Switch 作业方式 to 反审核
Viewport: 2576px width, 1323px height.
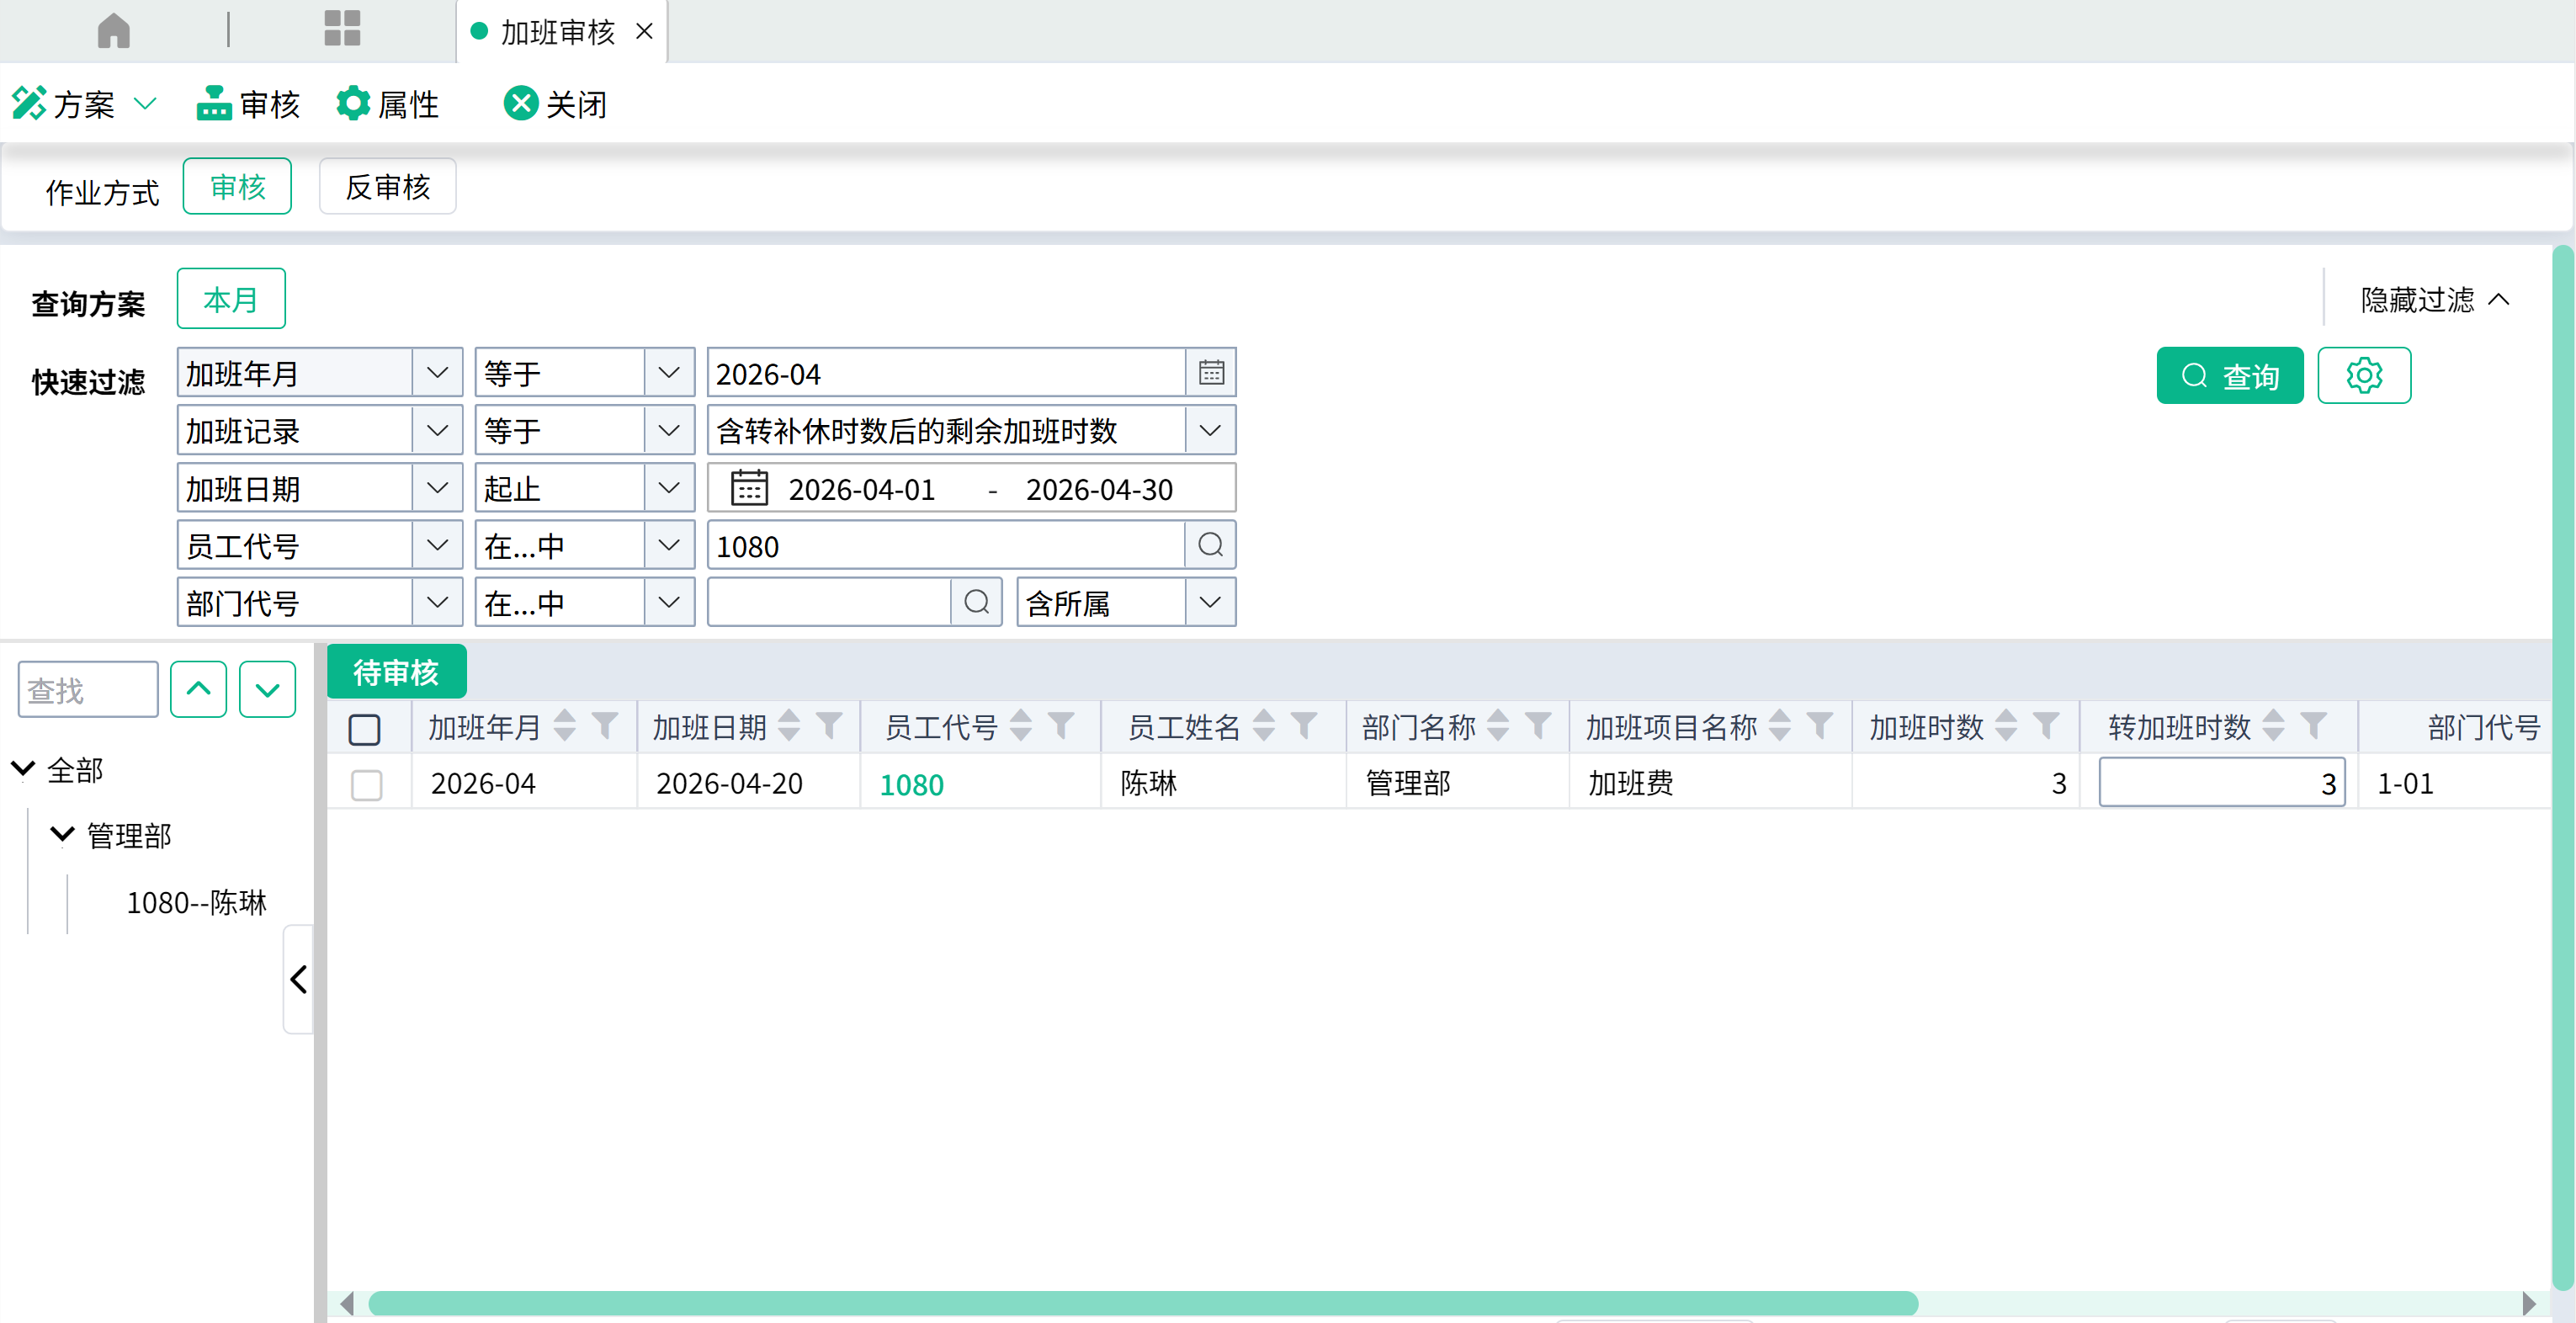[x=388, y=187]
